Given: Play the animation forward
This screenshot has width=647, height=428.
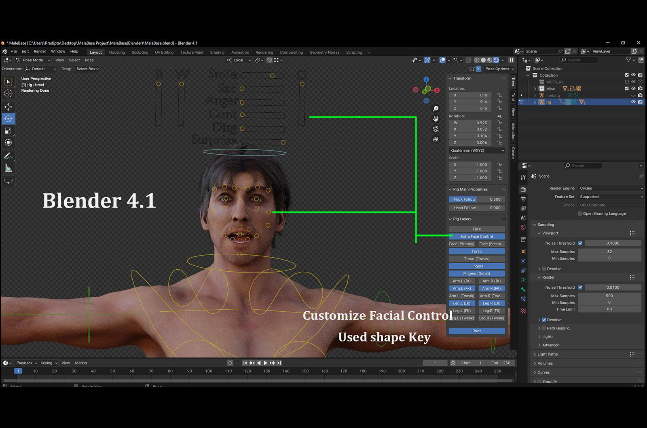Looking at the screenshot, I should (265, 363).
